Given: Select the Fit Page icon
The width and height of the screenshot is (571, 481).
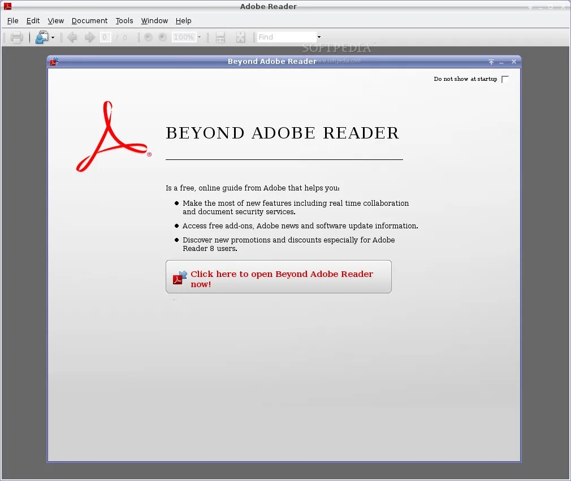Looking at the screenshot, I should 241,37.
